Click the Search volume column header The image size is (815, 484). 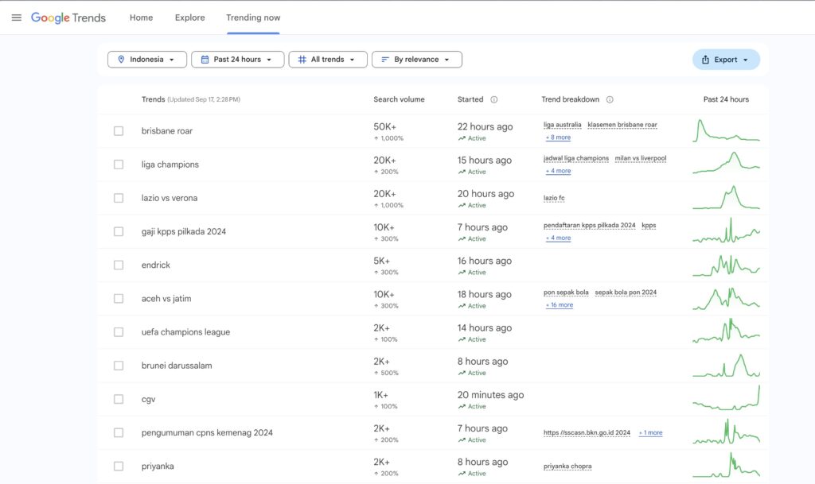400,99
